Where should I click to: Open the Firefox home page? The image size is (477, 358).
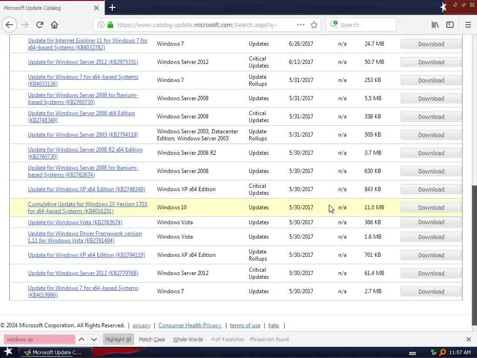click(55, 25)
